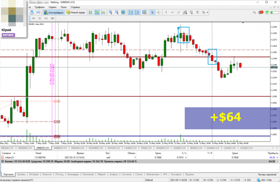Click the Тестер стратегий button
This screenshot has height=182, width=280.
pos(267,174)
